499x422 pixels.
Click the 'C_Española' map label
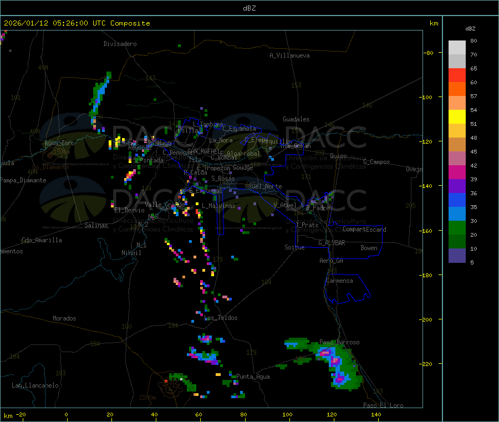[240, 129]
